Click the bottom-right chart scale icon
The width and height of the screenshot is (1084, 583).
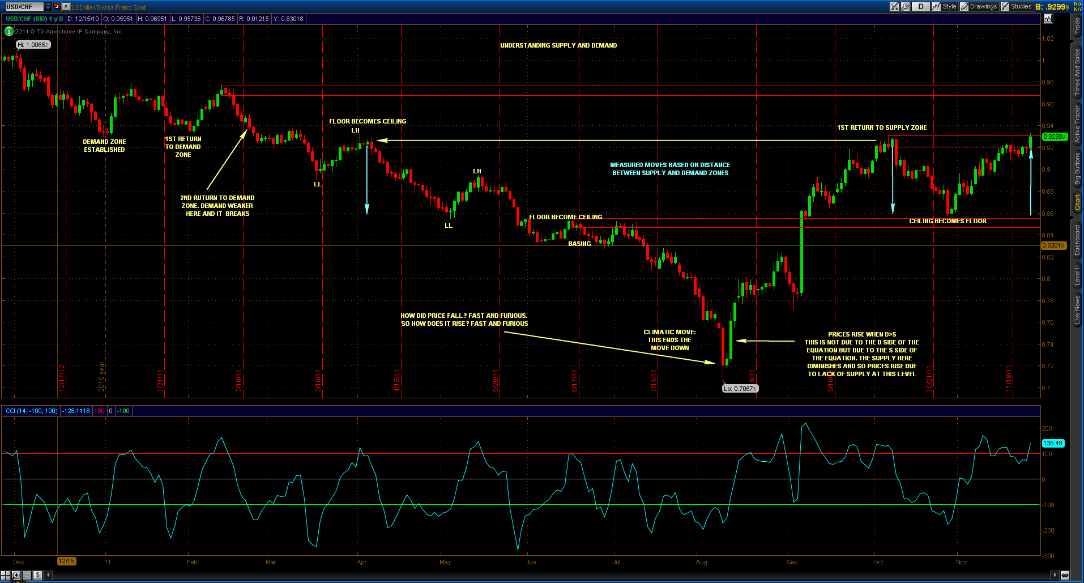(x=1065, y=575)
